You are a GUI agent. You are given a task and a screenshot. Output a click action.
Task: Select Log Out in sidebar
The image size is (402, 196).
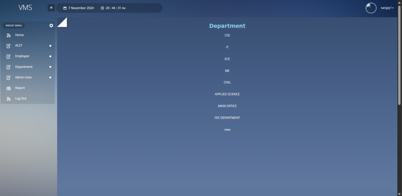coord(20,98)
